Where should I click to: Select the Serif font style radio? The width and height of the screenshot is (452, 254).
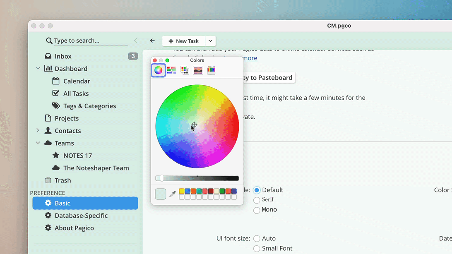257,200
